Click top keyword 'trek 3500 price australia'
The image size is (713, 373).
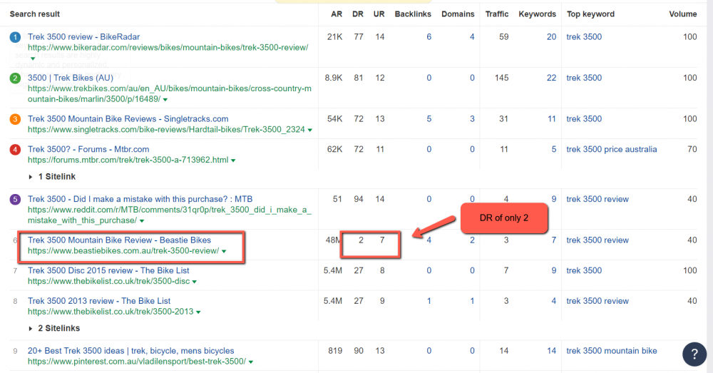612,149
